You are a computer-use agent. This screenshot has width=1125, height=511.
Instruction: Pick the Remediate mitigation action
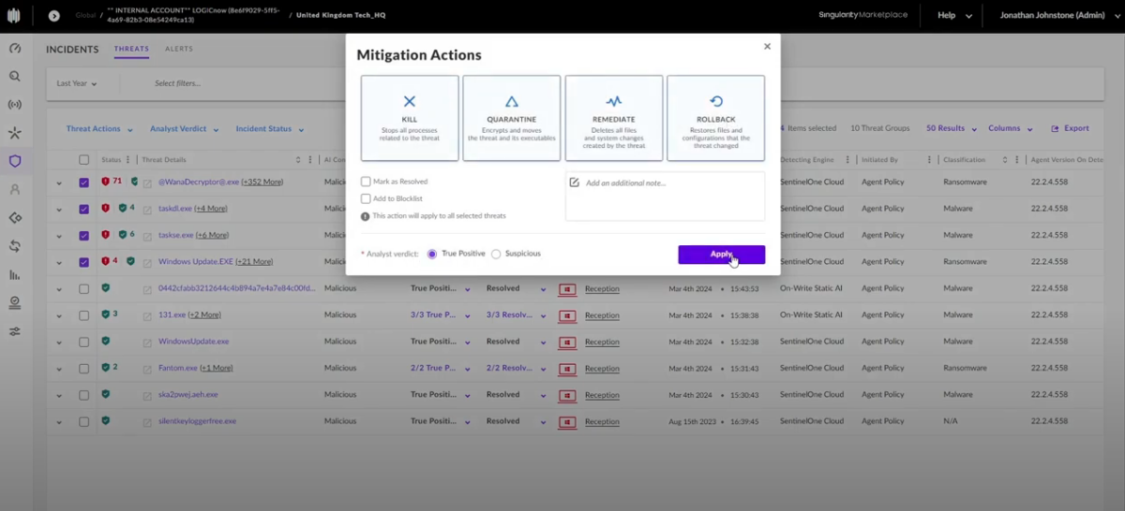tap(613, 118)
